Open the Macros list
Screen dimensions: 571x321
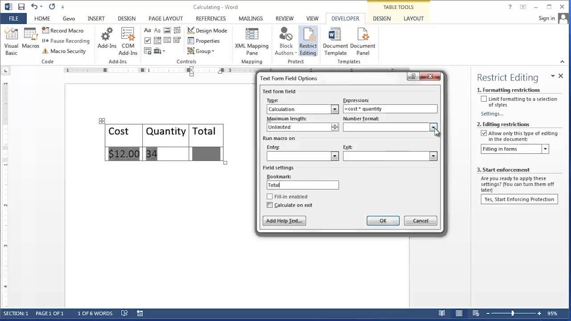pyautogui.click(x=30, y=38)
